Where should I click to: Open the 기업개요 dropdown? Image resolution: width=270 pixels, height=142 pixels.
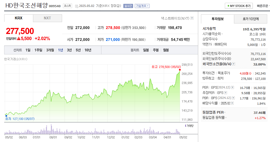[x=142, y=6]
